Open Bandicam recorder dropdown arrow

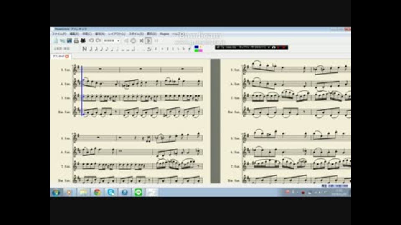[x=269, y=47]
